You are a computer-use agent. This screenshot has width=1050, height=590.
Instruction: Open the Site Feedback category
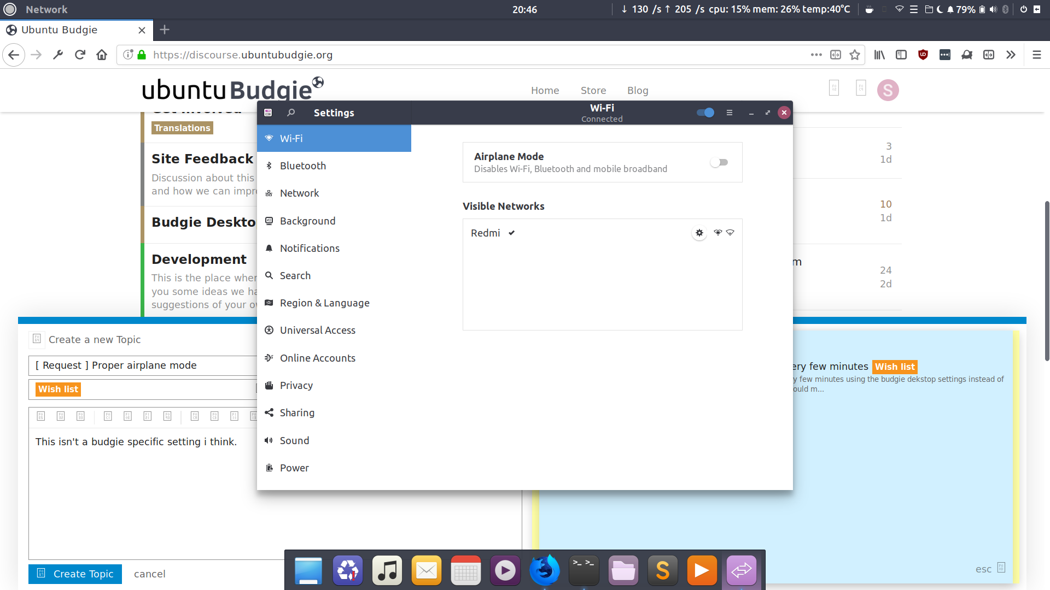202,158
